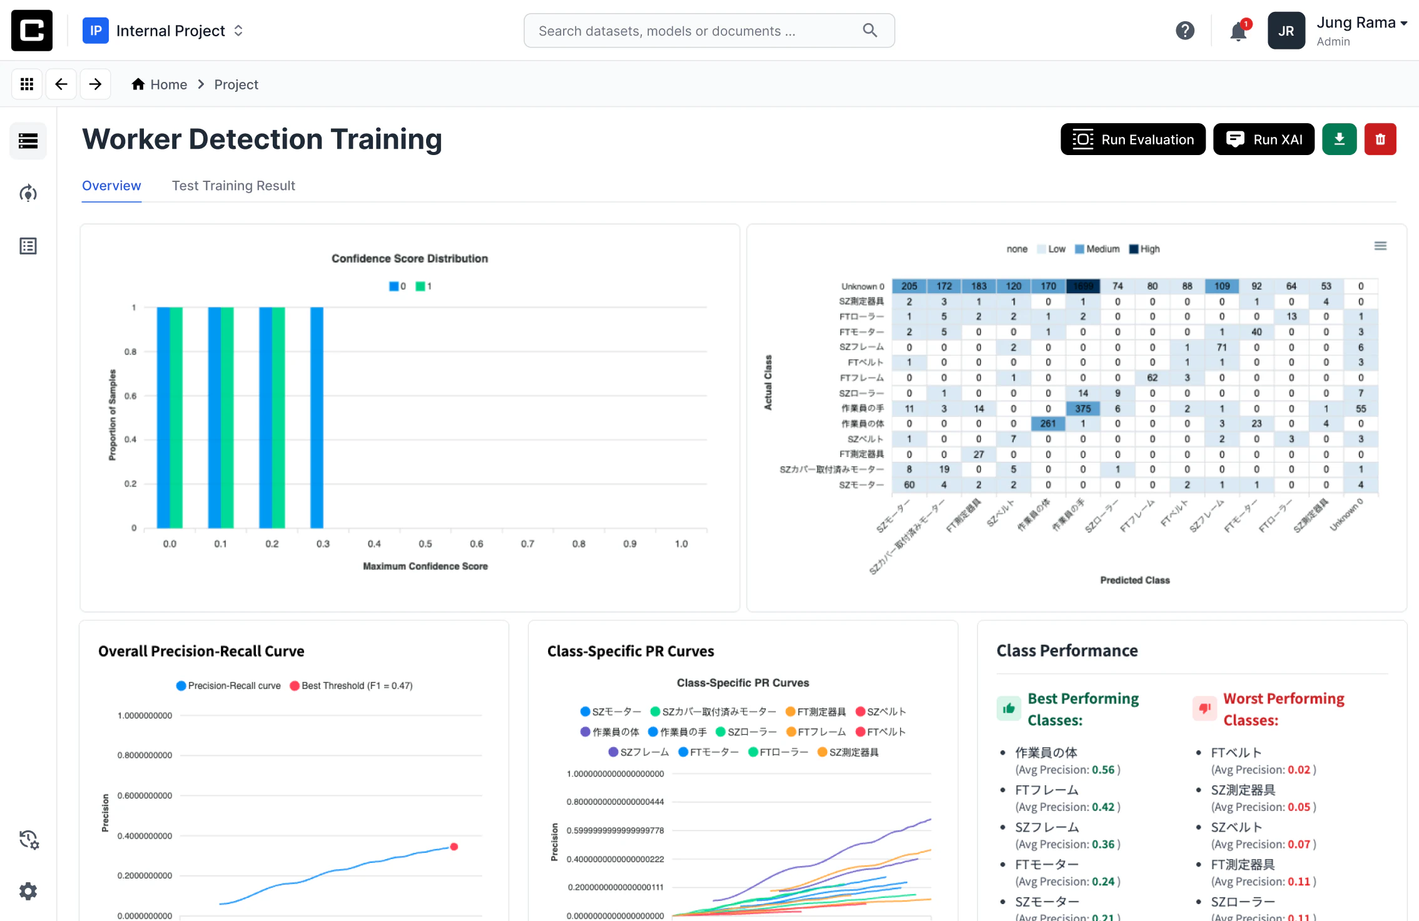Click the 205 cell in Unknown 0 row
The image size is (1419, 921).
coord(909,286)
